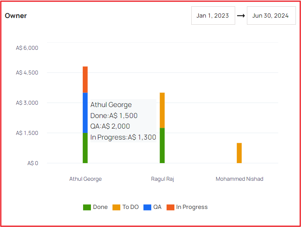Screen dimensions: 301x227
Task: Click the orange In Progress legend swatch
Action: pyautogui.click(x=170, y=207)
